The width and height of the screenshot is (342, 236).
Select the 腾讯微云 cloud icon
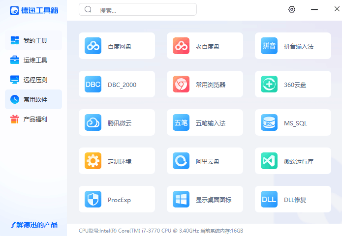(x=93, y=123)
